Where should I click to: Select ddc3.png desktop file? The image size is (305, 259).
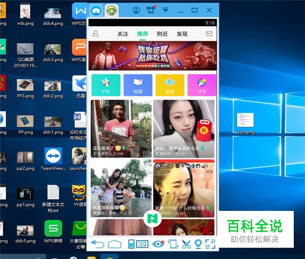[53, 53]
